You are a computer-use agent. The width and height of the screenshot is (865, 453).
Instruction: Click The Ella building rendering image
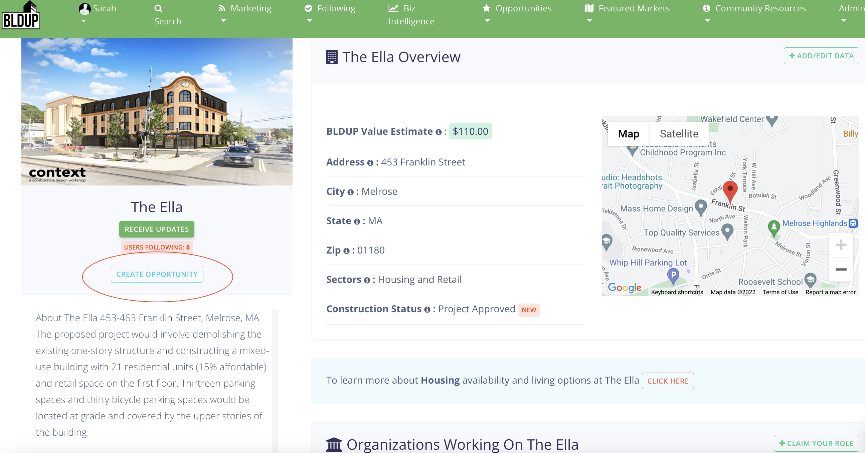click(157, 111)
